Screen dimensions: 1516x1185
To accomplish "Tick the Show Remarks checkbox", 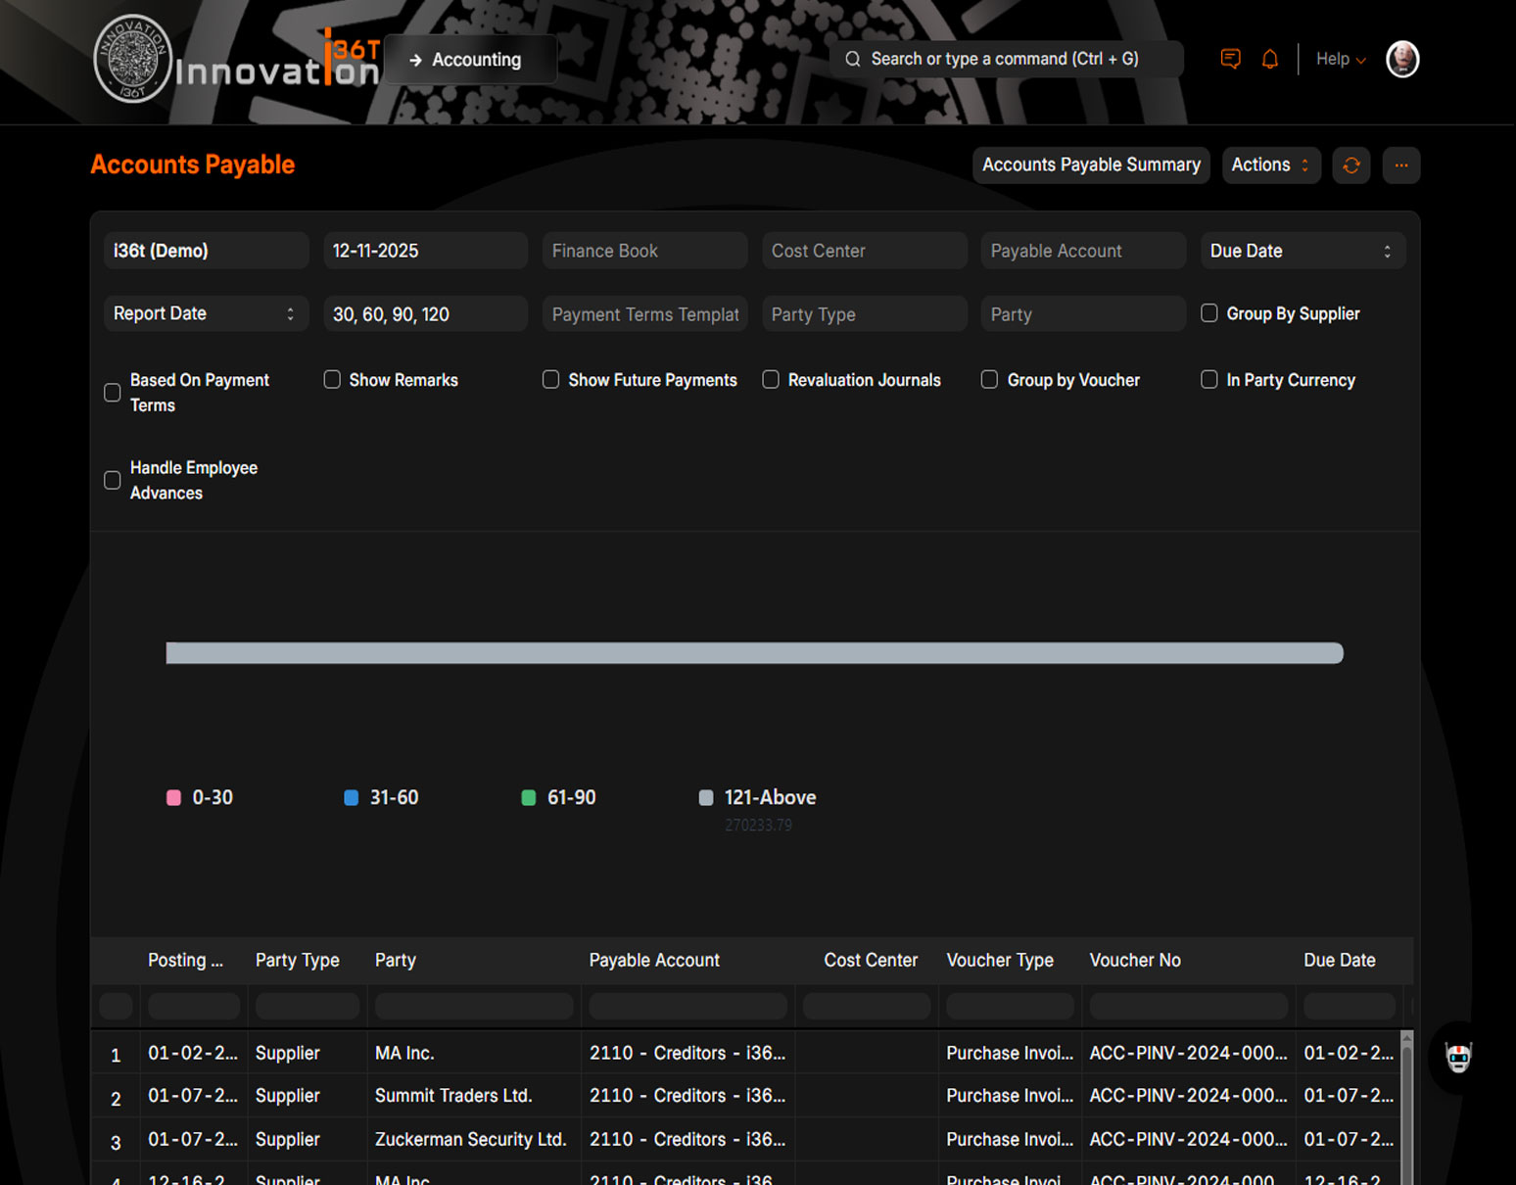I will 332,380.
